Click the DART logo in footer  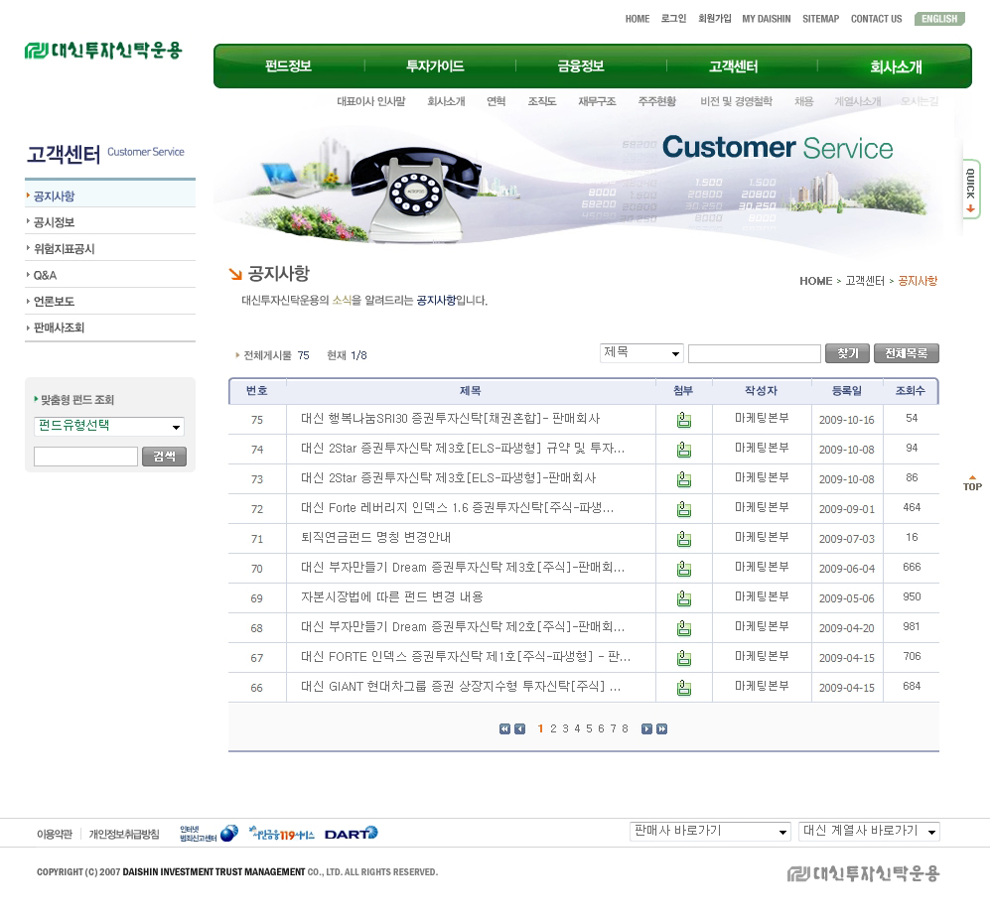(351, 833)
